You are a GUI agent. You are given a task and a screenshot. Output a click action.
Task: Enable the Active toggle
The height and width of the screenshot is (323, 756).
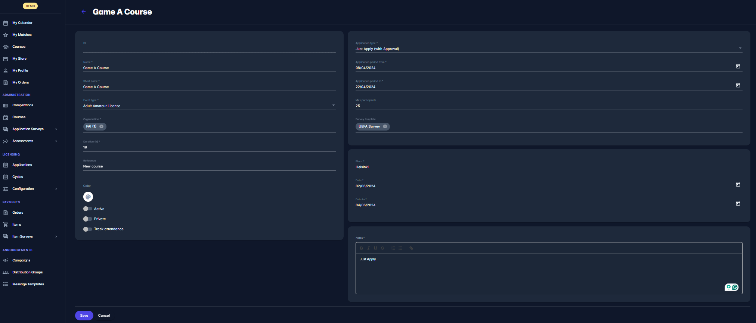pyautogui.click(x=87, y=209)
